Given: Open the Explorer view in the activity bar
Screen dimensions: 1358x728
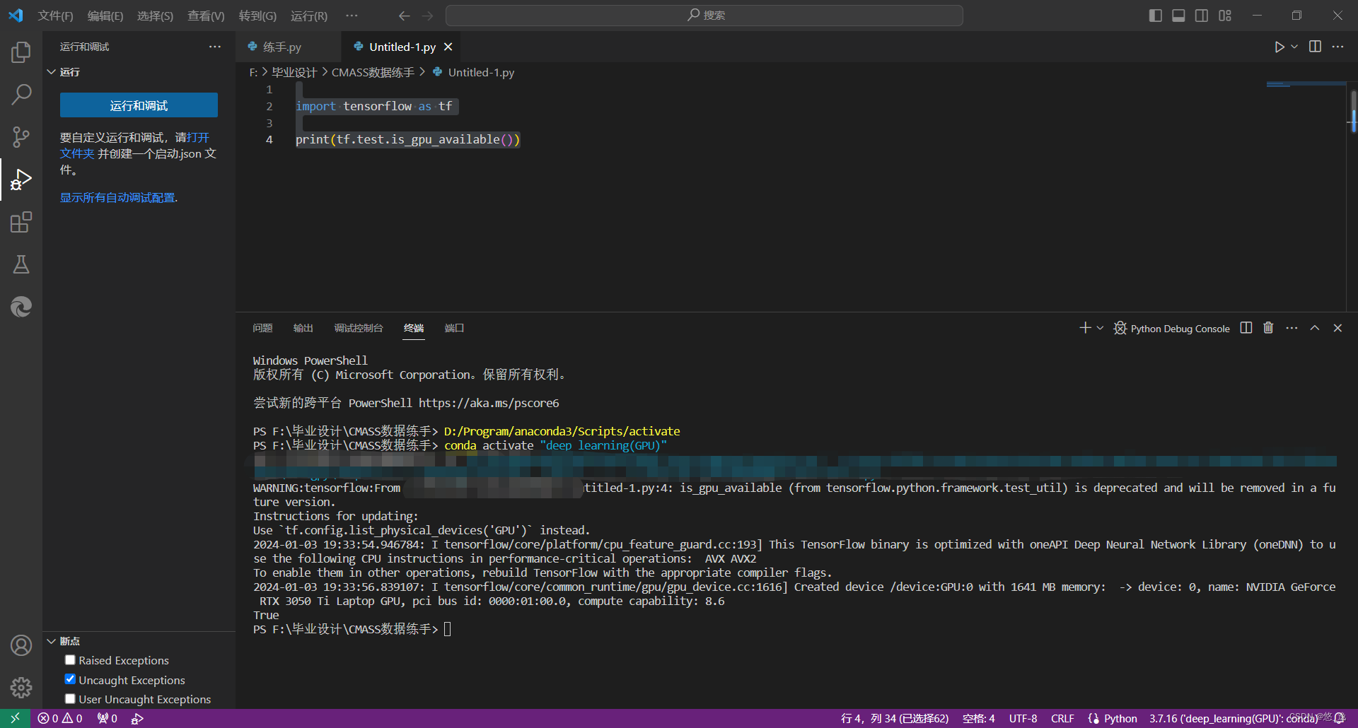Looking at the screenshot, I should (21, 52).
